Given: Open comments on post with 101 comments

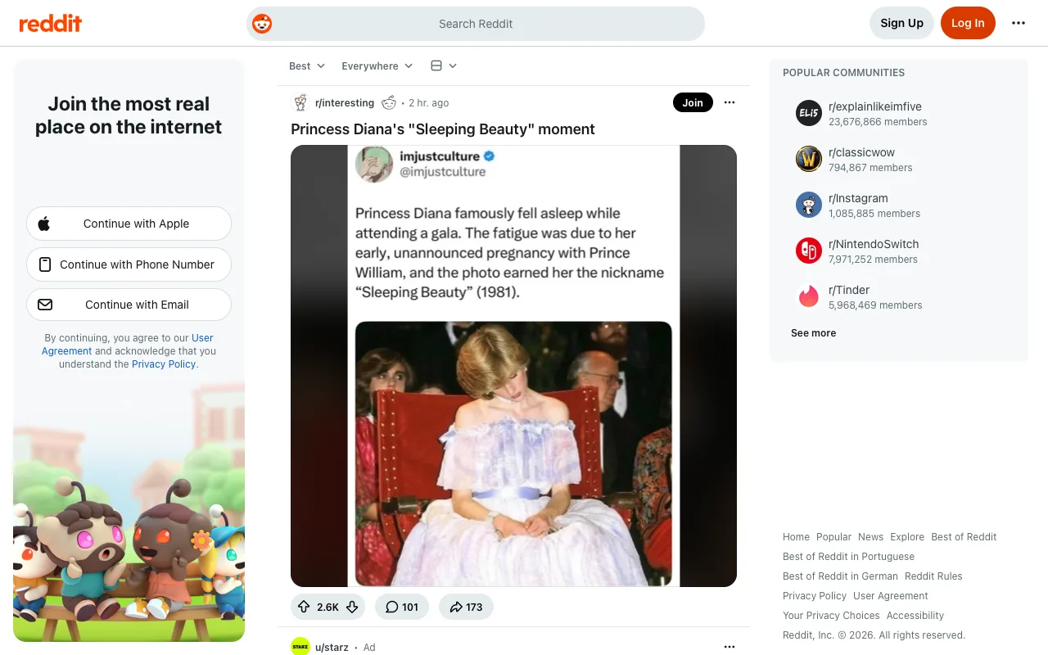Looking at the screenshot, I should coord(402,607).
